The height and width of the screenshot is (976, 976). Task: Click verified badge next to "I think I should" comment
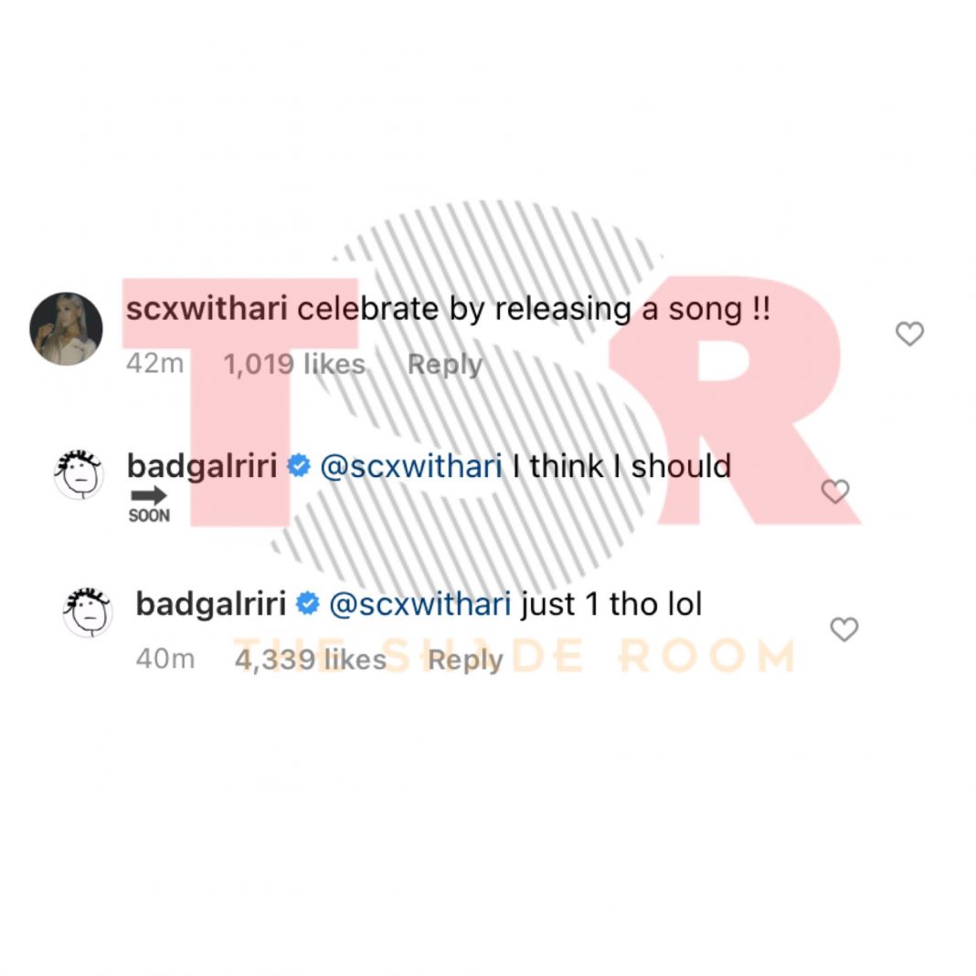299,466
